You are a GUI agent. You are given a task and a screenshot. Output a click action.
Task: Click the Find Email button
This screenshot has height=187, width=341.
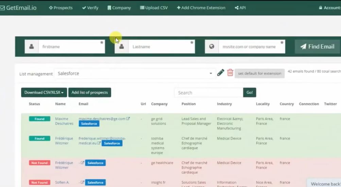click(317, 47)
